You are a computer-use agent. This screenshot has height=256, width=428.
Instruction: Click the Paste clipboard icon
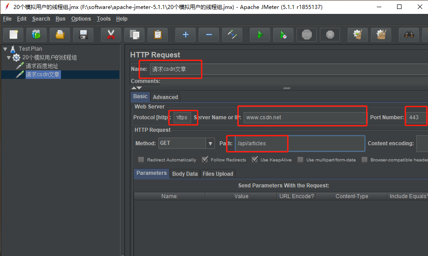158,35
